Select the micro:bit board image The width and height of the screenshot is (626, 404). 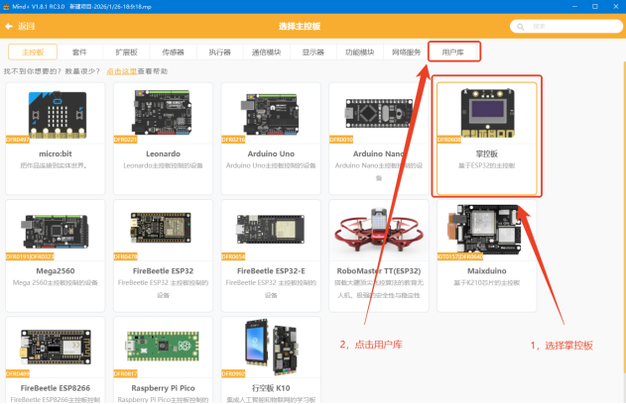click(58, 115)
